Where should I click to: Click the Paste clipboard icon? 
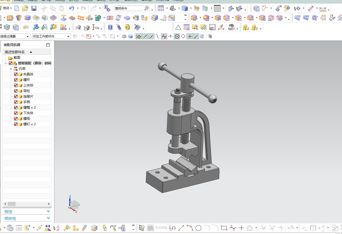(x=62, y=8)
